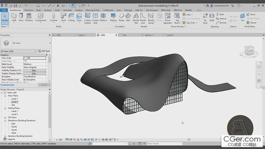Click the View Scale input field

click(34, 58)
